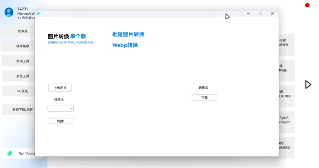This screenshot has width=319, height=168.
Task: Expand the 转换为 format dropdown
Action: (x=61, y=108)
